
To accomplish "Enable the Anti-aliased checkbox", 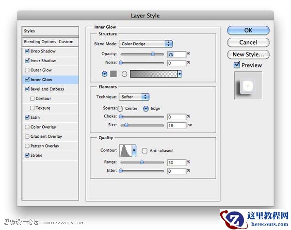I will coord(145,150).
